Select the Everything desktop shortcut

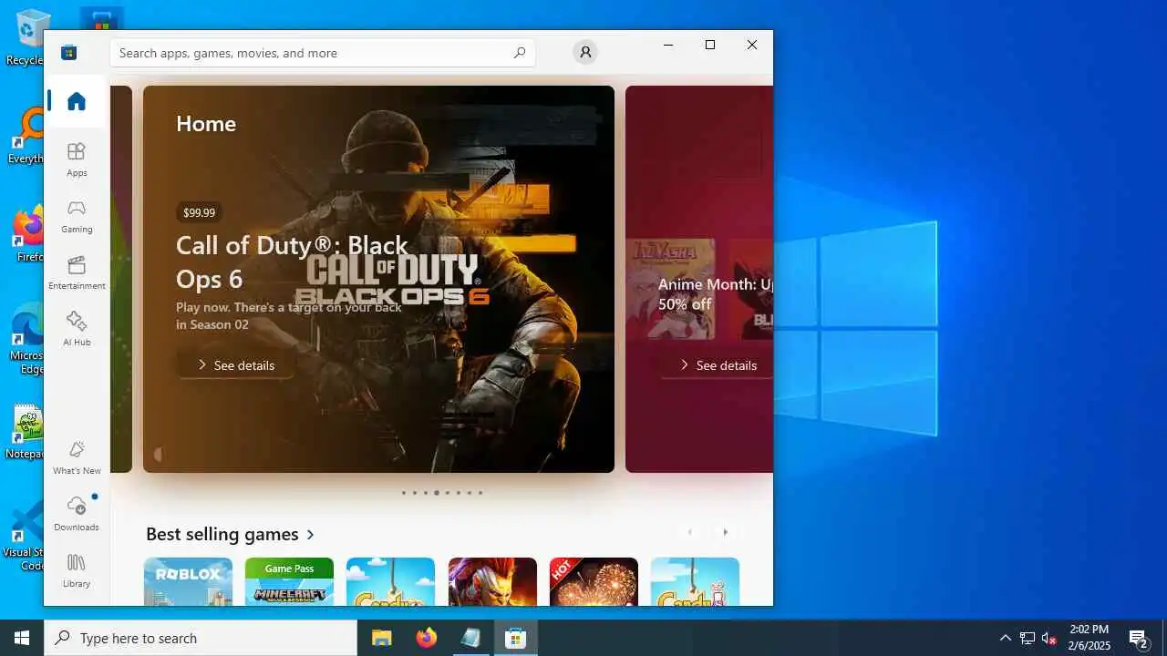[27, 137]
